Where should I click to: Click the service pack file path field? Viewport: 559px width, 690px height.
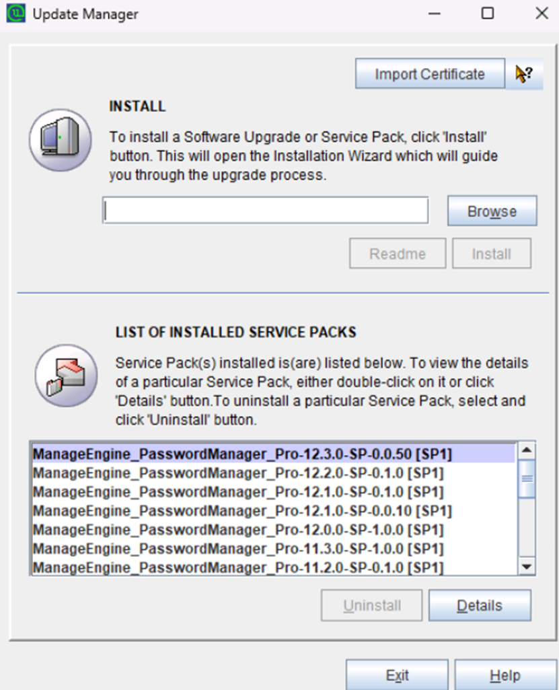point(265,210)
